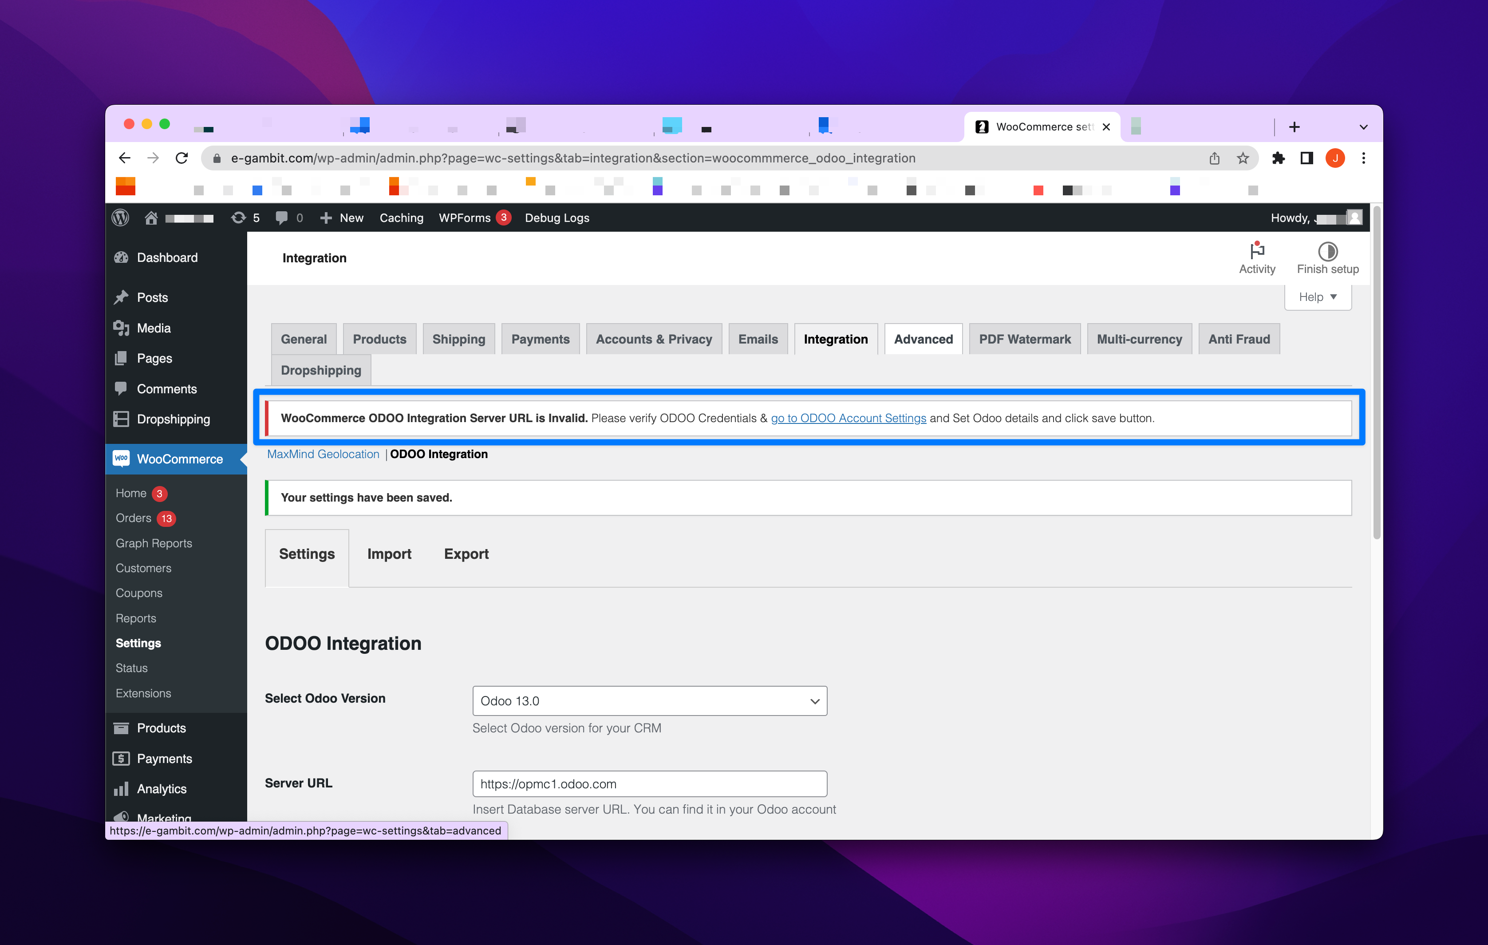Click New in the admin bar
1488x945 pixels.
[342, 217]
